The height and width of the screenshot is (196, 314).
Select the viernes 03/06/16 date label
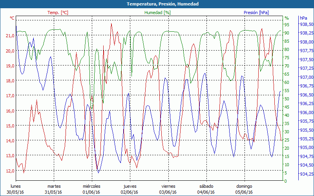[168, 189]
